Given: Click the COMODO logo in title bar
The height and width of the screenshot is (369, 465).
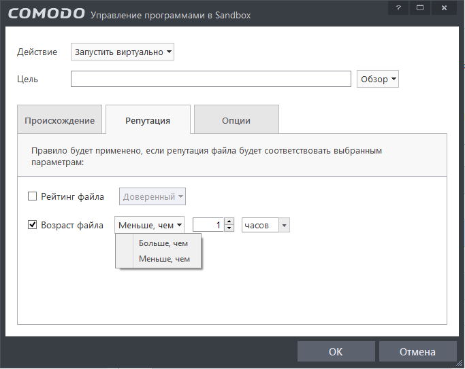Looking at the screenshot, I should tap(47, 14).
